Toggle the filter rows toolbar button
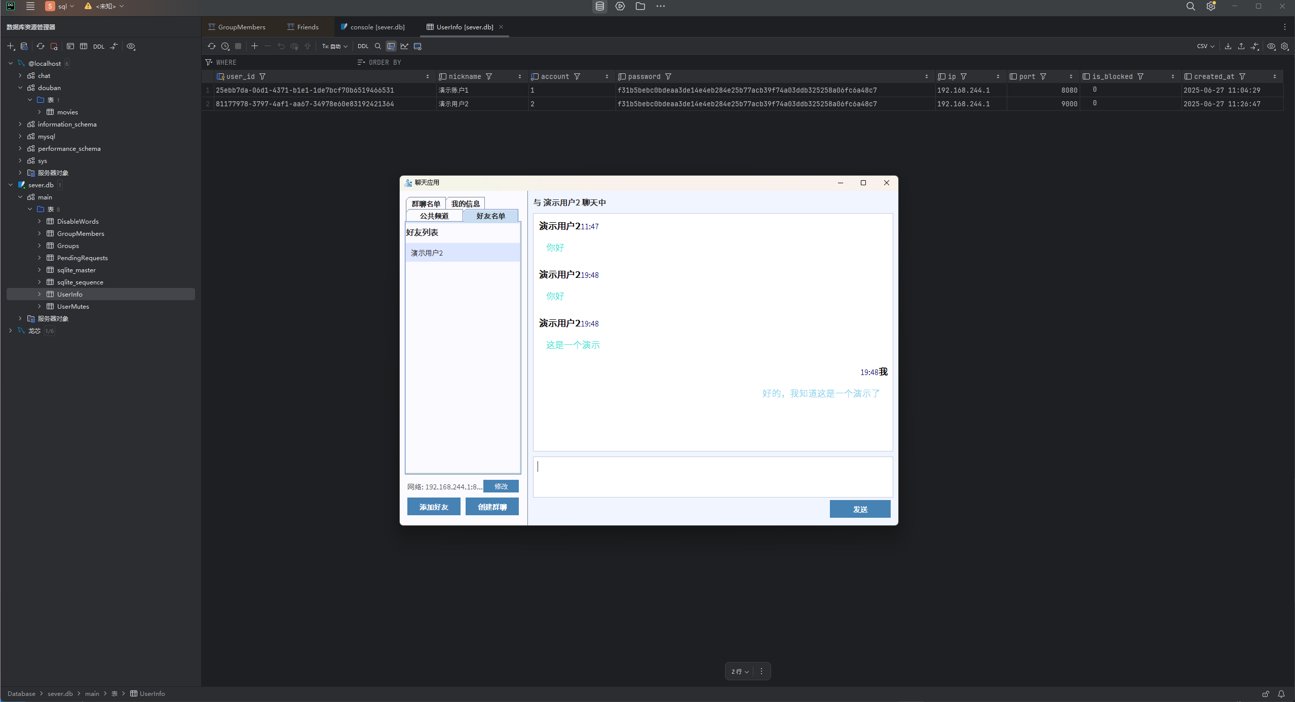Viewport: 1295px width, 702px height. [x=391, y=46]
